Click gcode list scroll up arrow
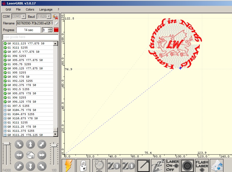Viewport: 232px width, 172px height. coord(55,44)
